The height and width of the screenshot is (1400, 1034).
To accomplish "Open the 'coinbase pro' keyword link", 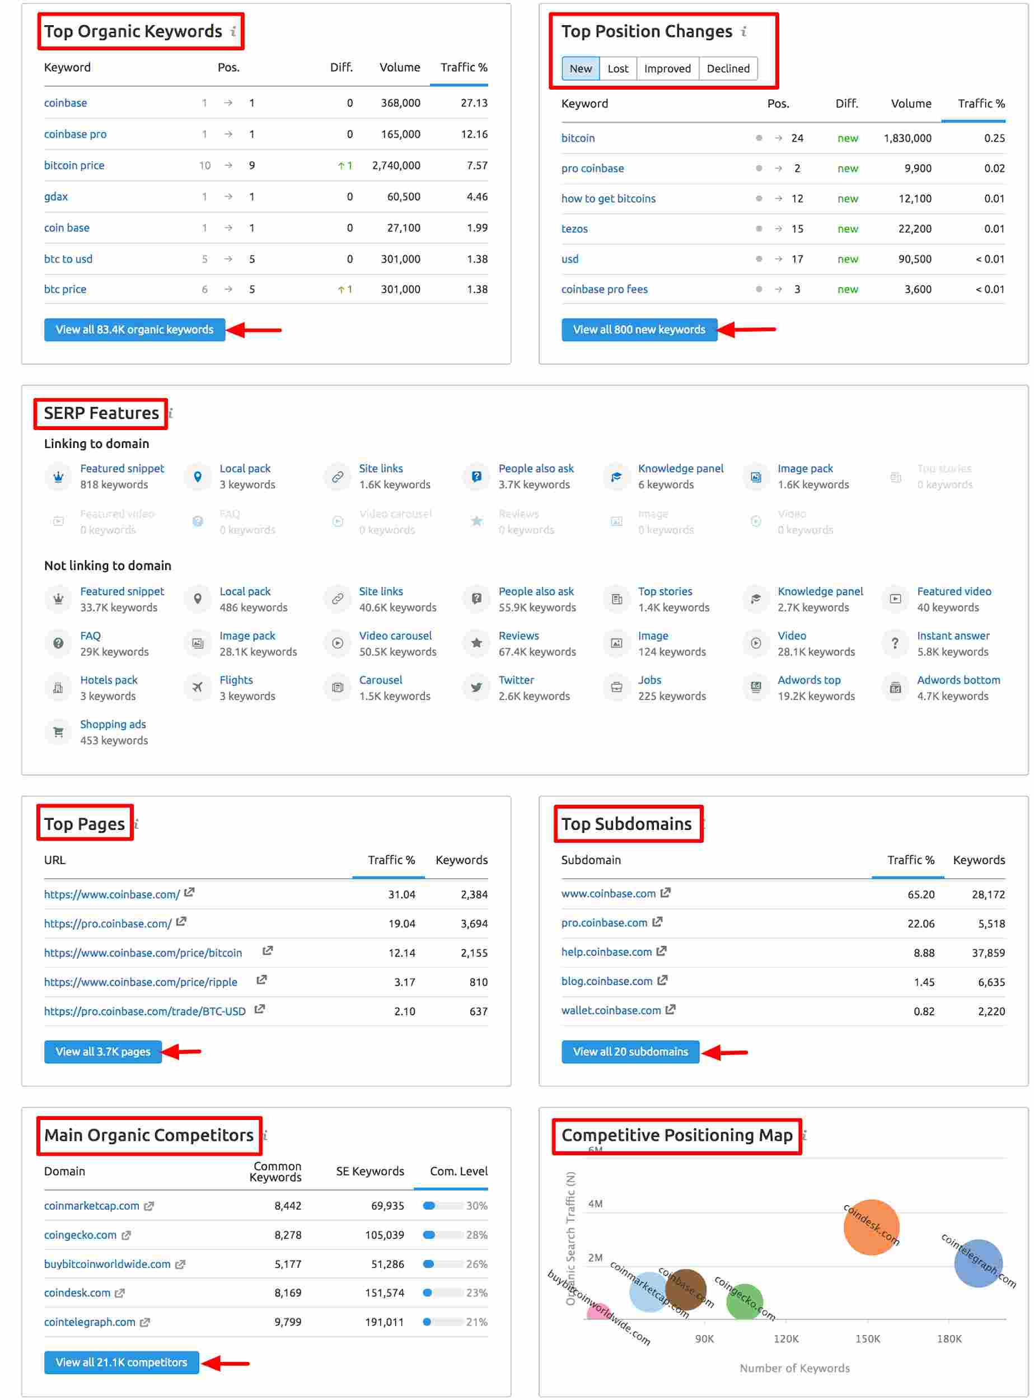I will pyautogui.click(x=75, y=134).
